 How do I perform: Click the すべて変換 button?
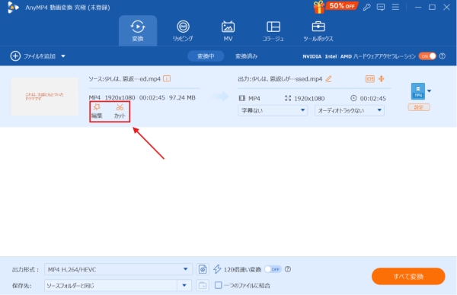408,277
